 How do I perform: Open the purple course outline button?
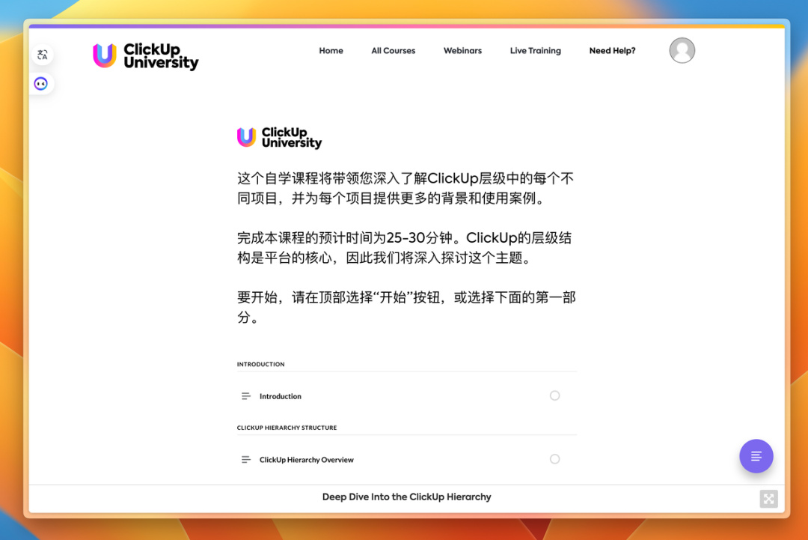coord(756,456)
